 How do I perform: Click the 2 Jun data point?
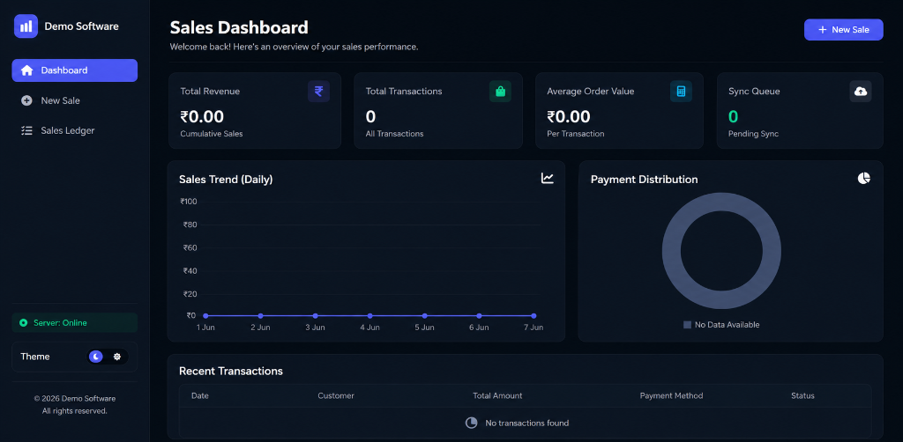pyautogui.click(x=260, y=315)
